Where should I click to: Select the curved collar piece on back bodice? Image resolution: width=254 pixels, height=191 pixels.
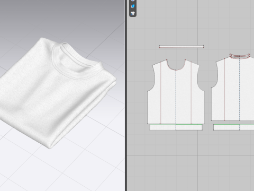[x=240, y=56]
